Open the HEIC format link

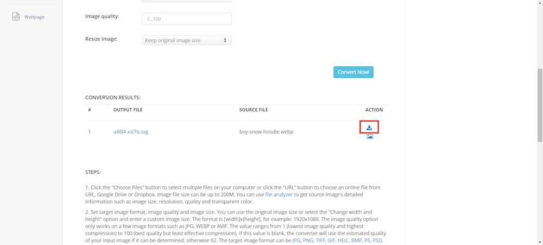pyautogui.click(x=343, y=240)
